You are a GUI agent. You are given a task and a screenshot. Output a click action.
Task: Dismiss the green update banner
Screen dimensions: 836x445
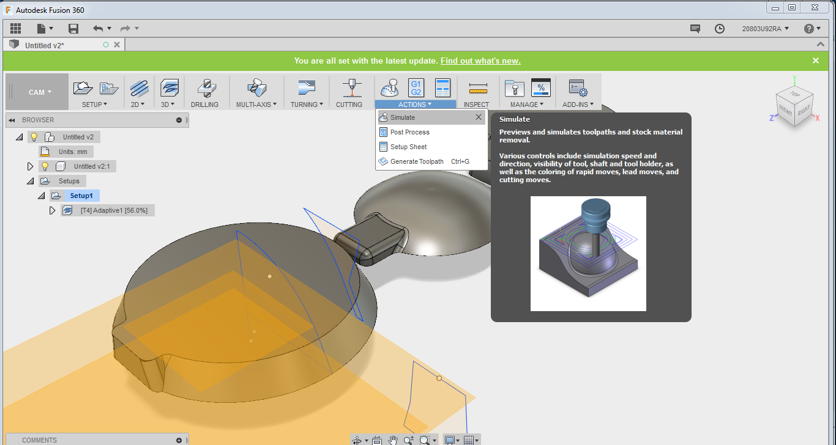click(x=816, y=61)
